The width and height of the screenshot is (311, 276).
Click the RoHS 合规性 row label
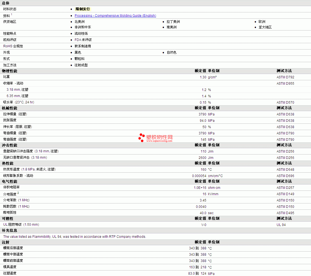[13, 46]
